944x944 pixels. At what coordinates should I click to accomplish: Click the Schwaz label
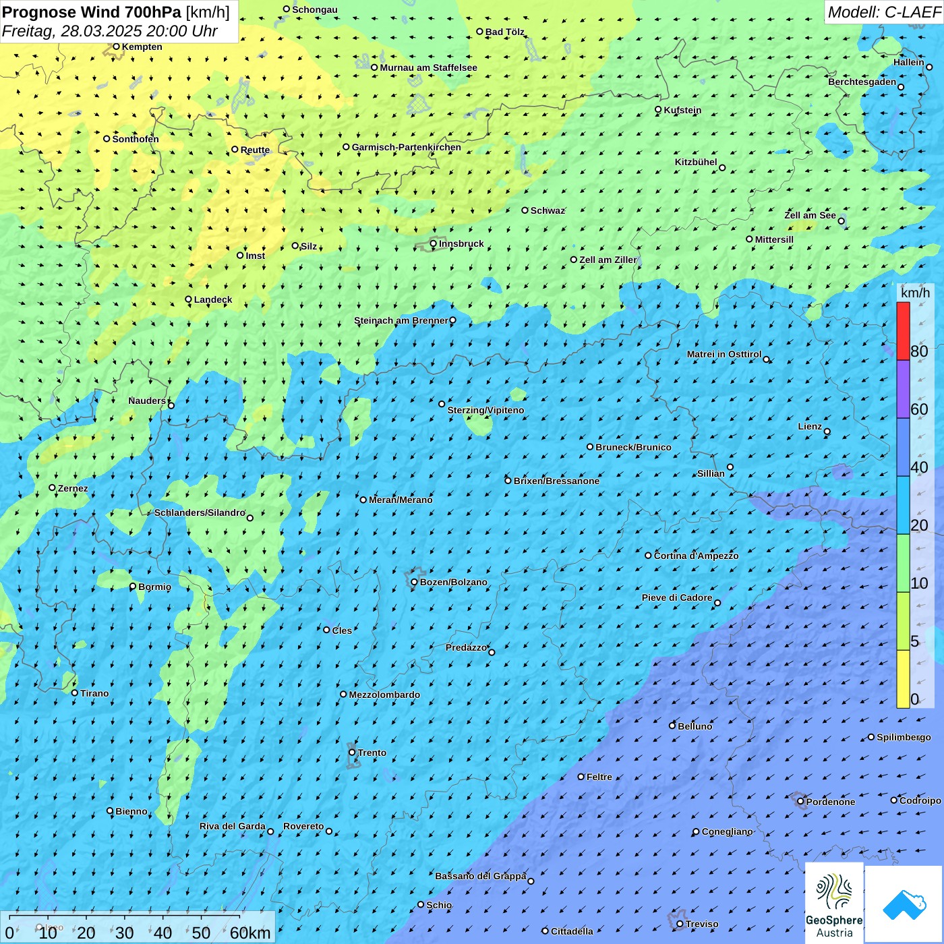tap(548, 210)
